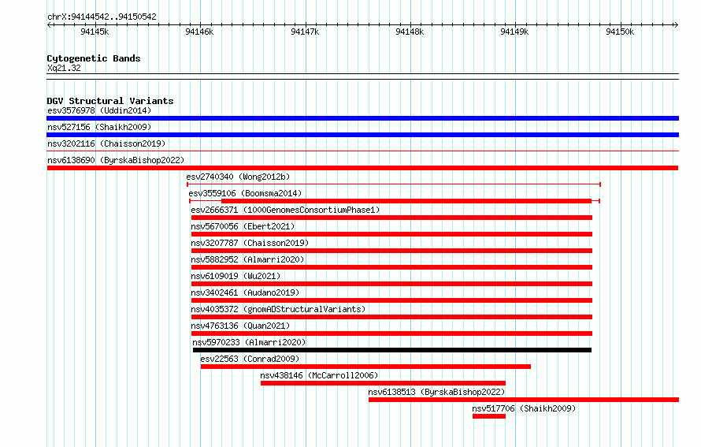The width and height of the screenshot is (701, 447).
Task: Select the red bar under nsv6109019 (Wu2021)
Action: (391, 284)
